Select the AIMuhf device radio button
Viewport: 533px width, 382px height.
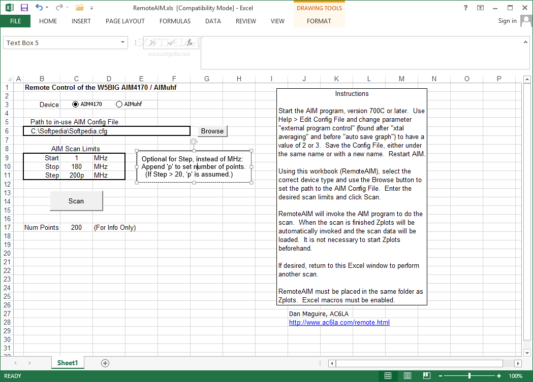click(119, 104)
